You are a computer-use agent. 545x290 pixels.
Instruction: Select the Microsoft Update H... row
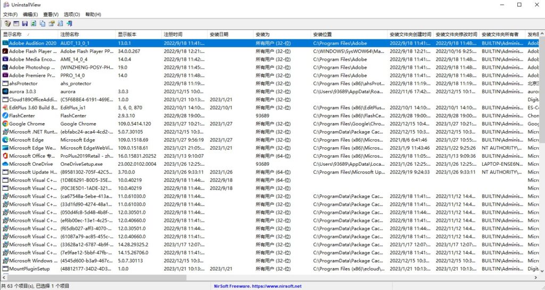270,172
